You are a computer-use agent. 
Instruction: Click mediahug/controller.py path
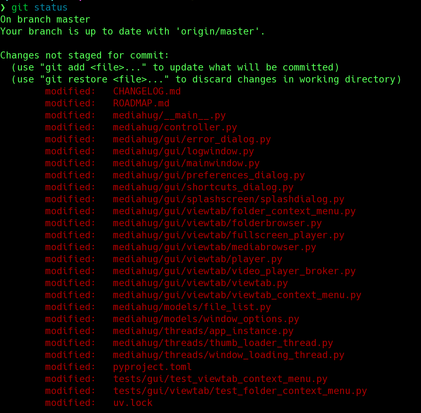175,128
